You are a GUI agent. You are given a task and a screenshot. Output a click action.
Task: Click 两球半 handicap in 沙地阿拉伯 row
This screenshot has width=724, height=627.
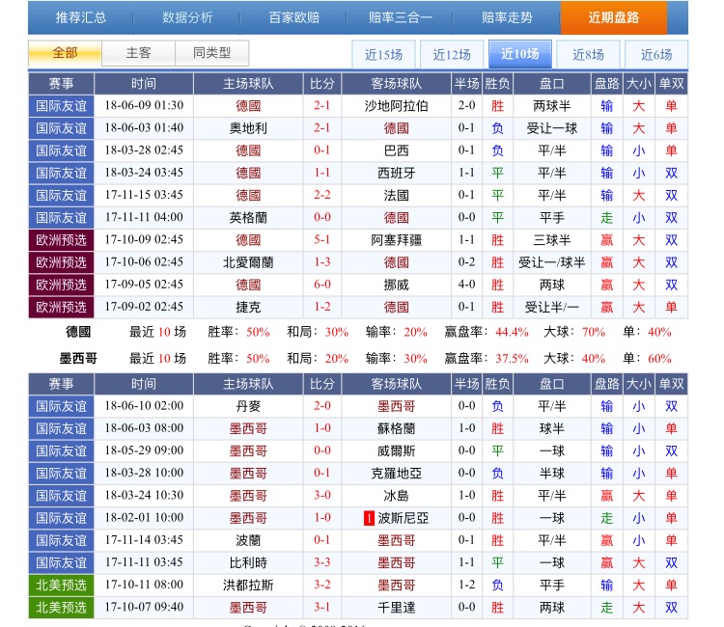(x=552, y=106)
